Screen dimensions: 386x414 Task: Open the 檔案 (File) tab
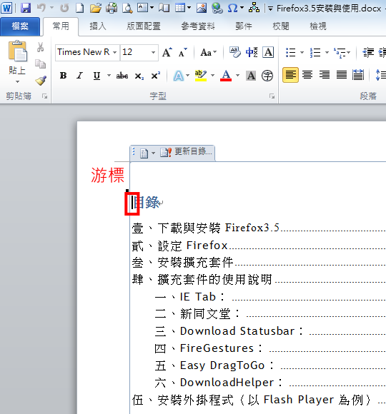(x=20, y=26)
